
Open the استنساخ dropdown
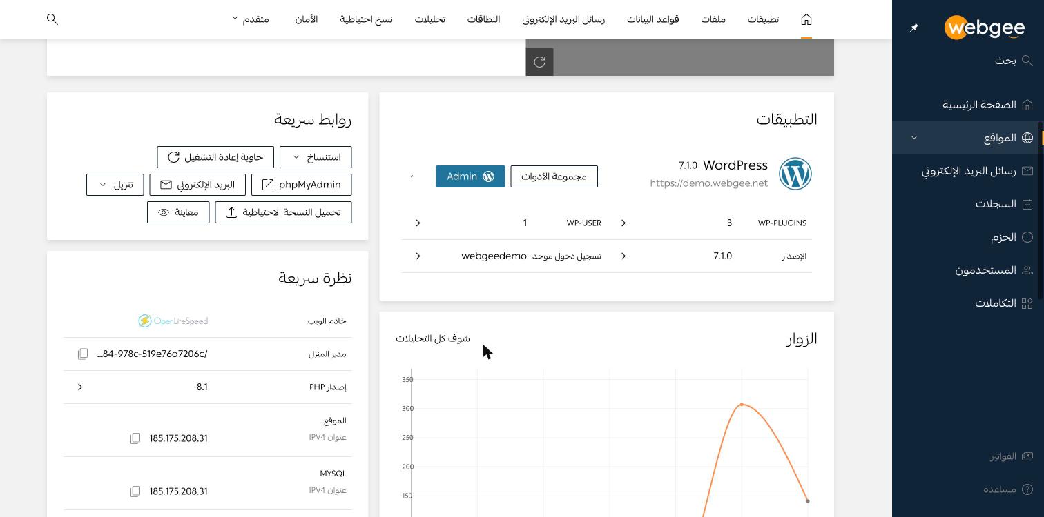click(316, 157)
